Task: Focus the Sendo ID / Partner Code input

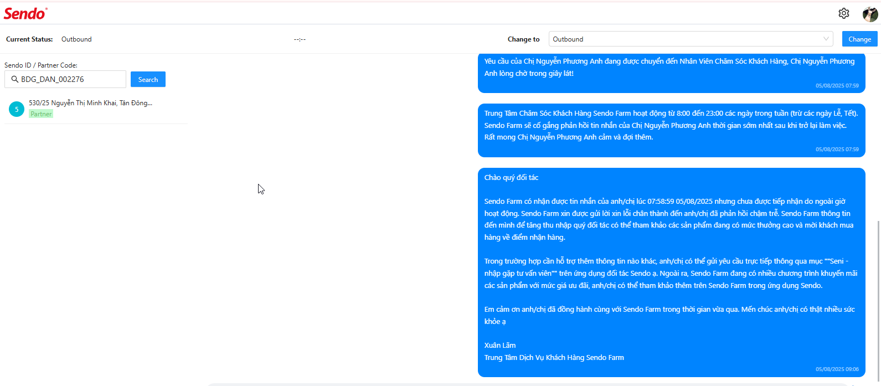Action: (x=65, y=79)
